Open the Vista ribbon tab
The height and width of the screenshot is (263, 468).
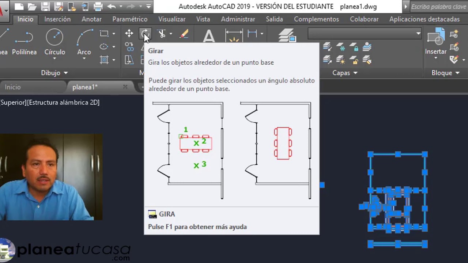click(203, 19)
